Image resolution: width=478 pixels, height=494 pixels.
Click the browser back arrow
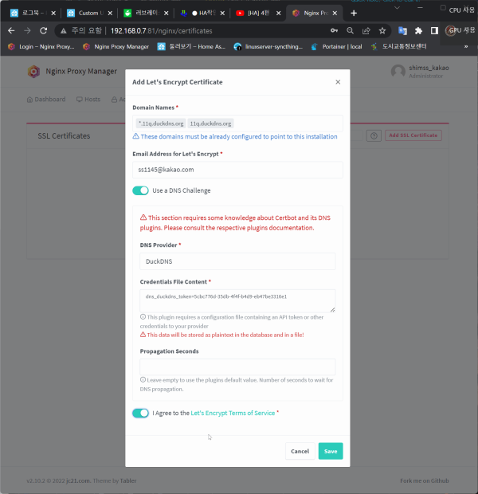point(11,30)
